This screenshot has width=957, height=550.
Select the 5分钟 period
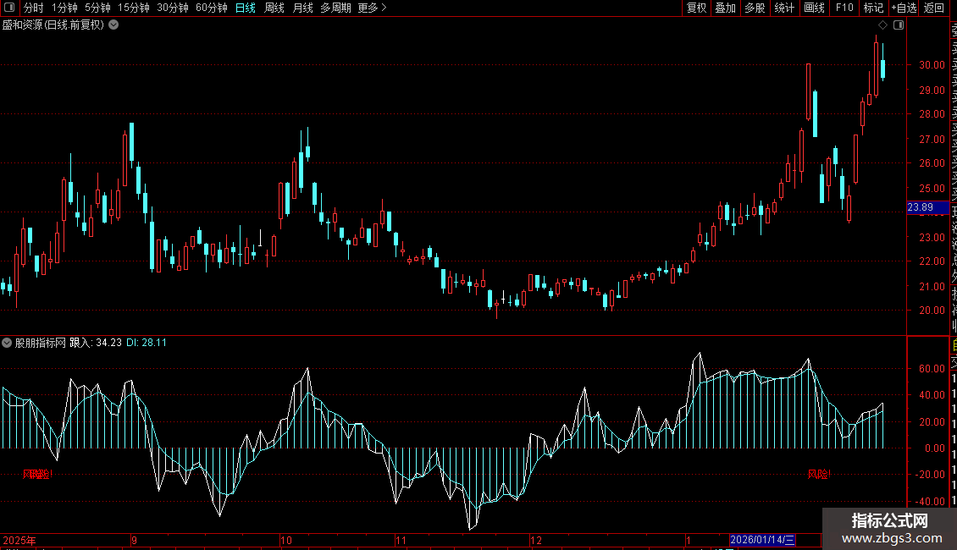point(97,8)
